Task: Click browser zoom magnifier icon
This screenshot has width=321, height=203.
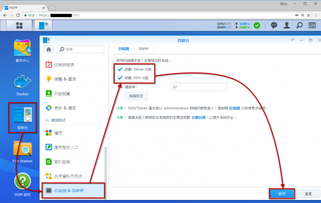Action: [x=303, y=15]
